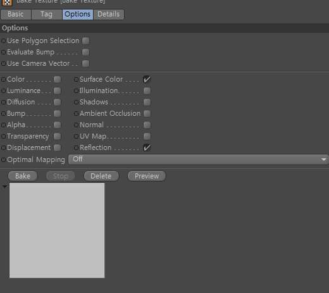Viewport: 329px width, 293px height.
Task: Enable Displacement checkbox
Action: pyautogui.click(x=57, y=147)
